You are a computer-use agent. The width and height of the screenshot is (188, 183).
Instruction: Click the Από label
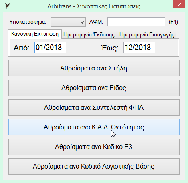pyautogui.click(x=22, y=48)
